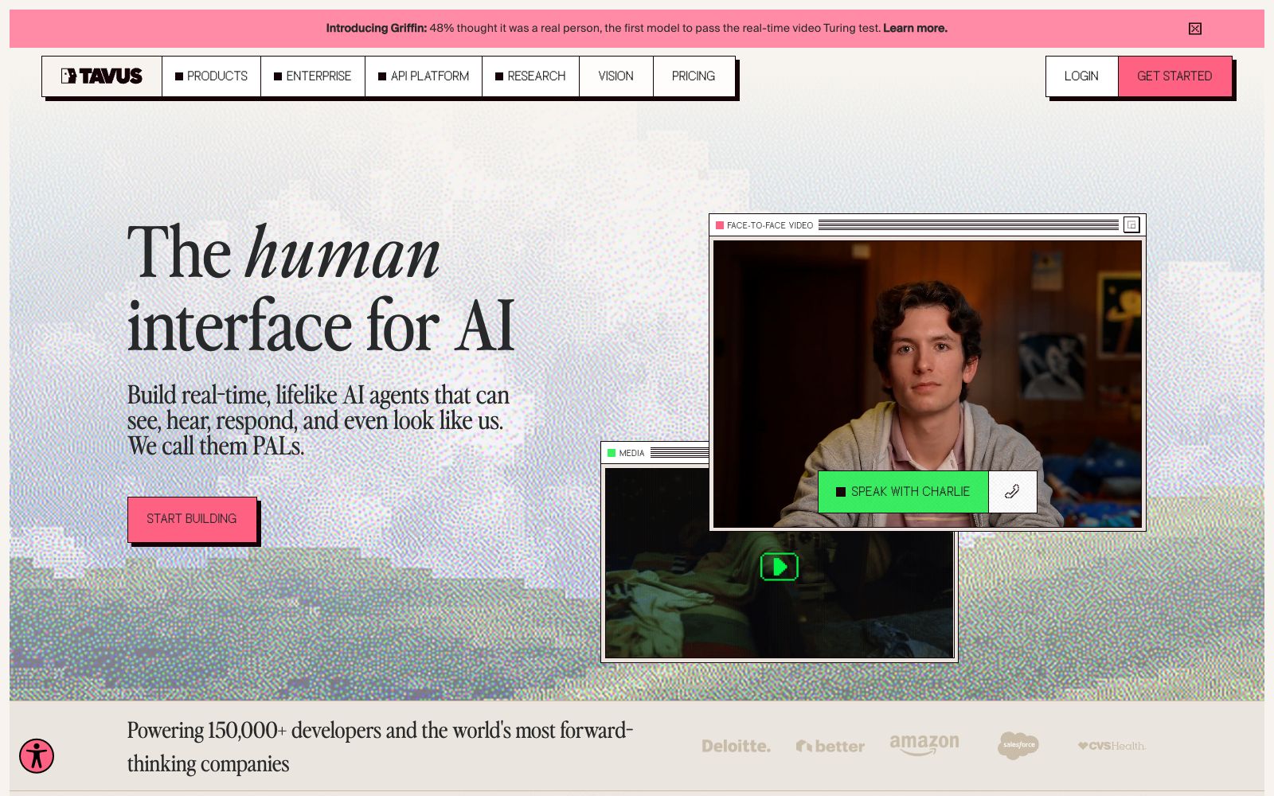Click the Face-to-Face Video title label
Screen dimensions: 1274x796
click(x=770, y=225)
